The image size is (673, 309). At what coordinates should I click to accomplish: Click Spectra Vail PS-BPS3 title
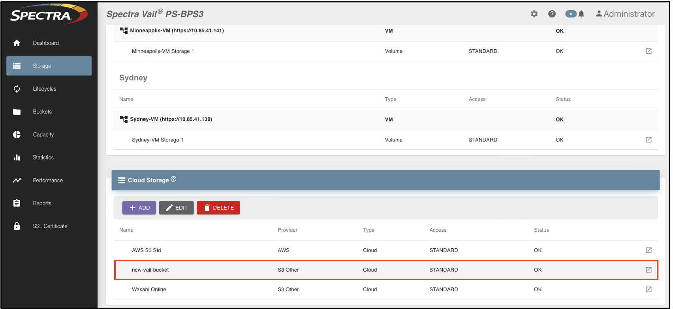point(155,14)
